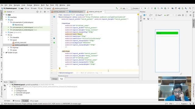The height and width of the screenshot is (109, 195).
Task: Expand the manifests folder
Action: pos(6,17)
